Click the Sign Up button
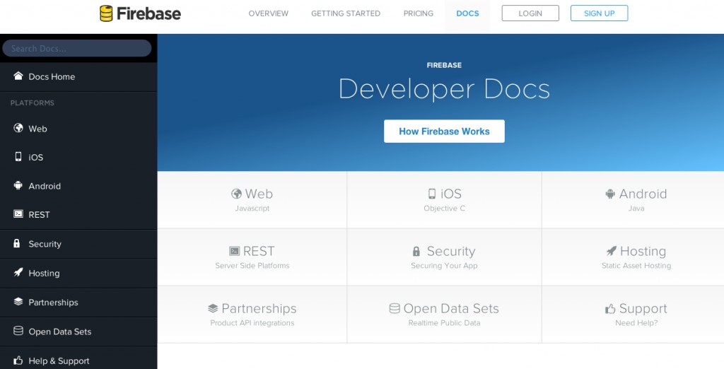 tap(599, 13)
